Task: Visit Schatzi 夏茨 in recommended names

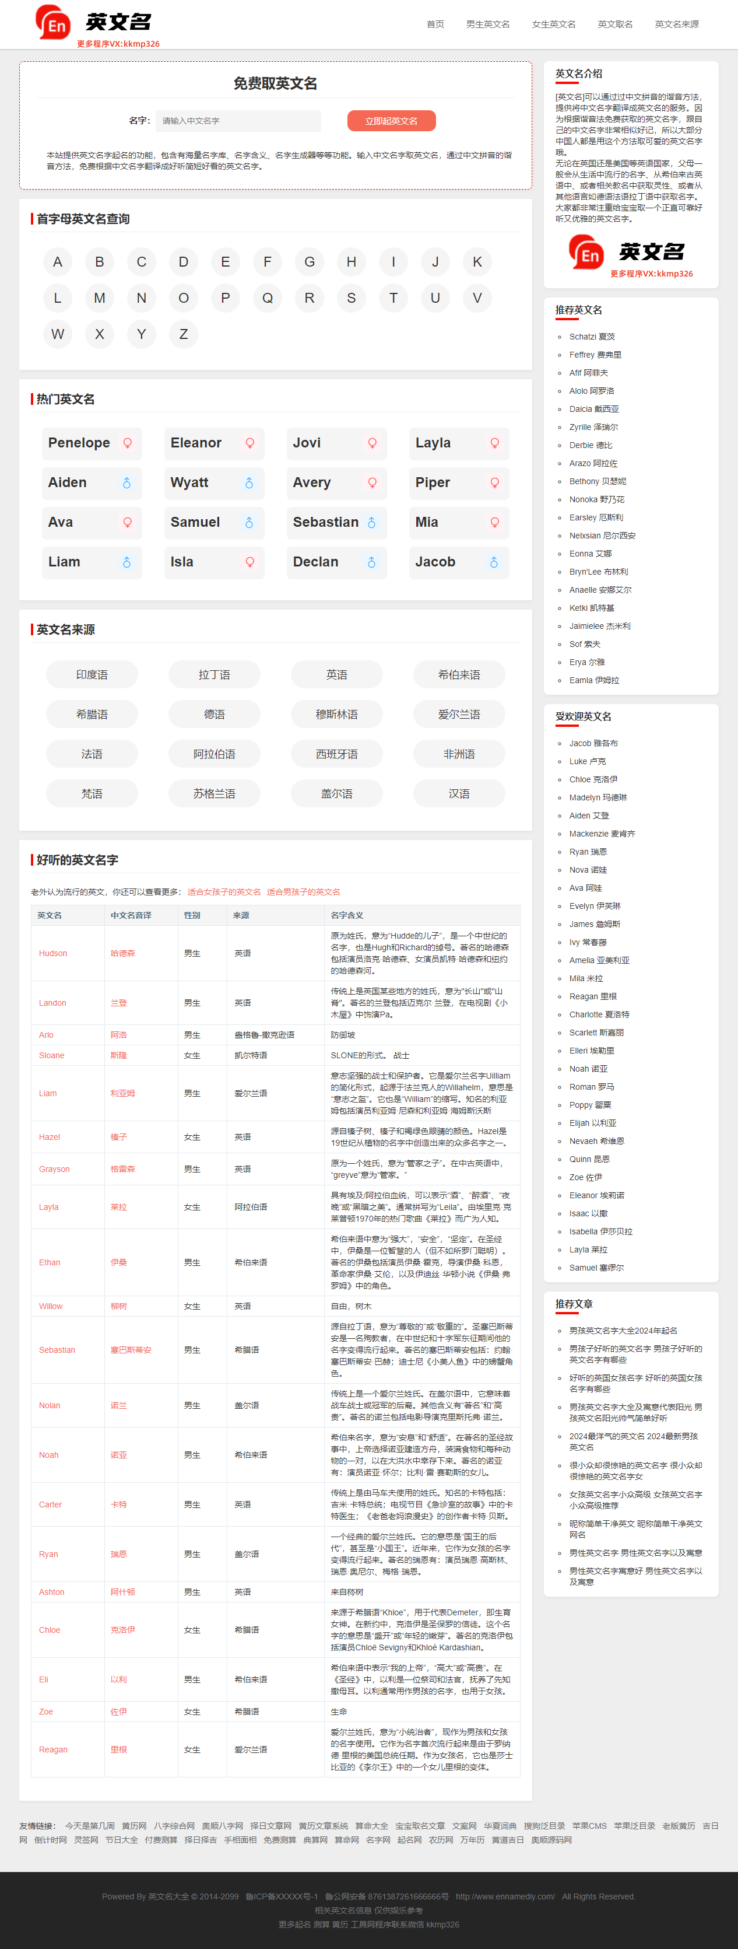Action: [x=591, y=337]
